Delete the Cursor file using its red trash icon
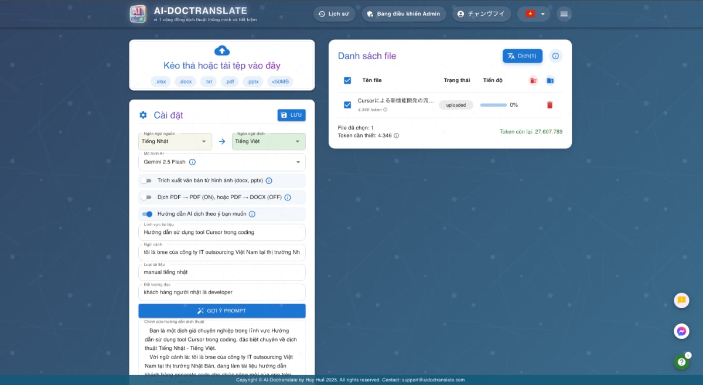 pos(550,104)
